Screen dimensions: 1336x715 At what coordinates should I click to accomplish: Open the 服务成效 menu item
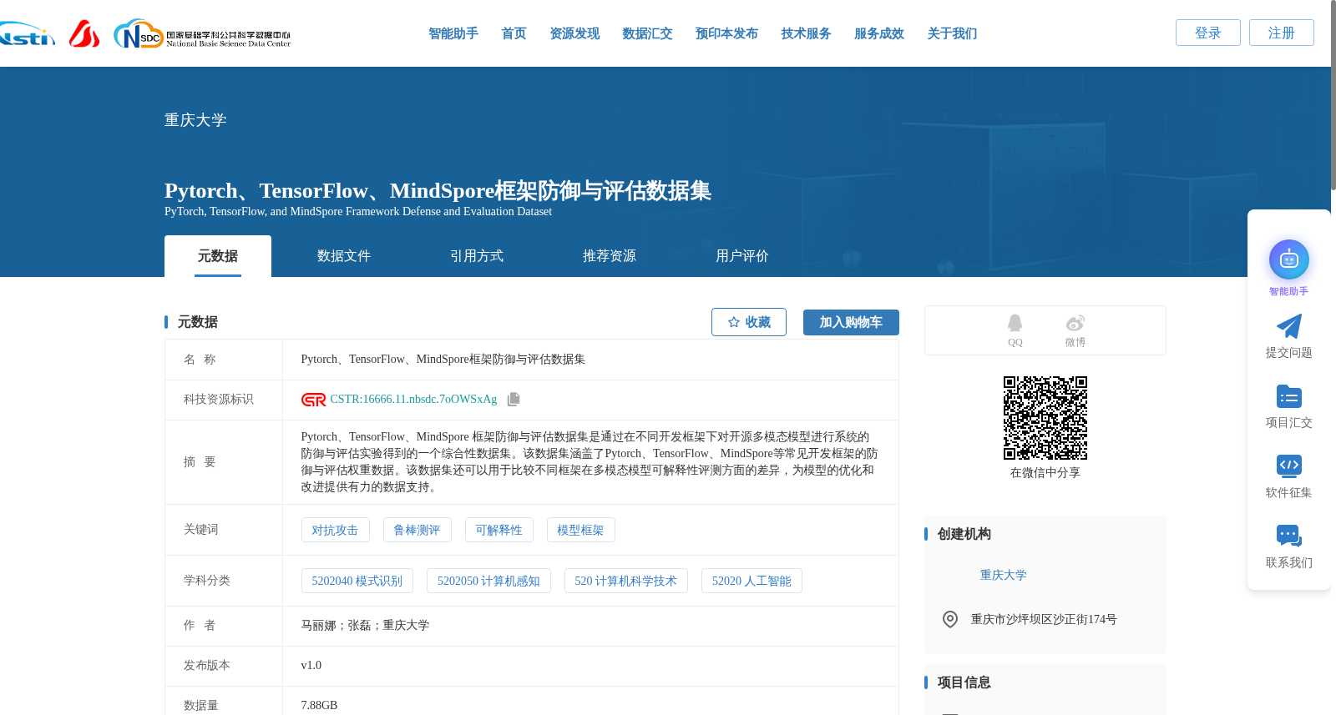click(x=879, y=33)
